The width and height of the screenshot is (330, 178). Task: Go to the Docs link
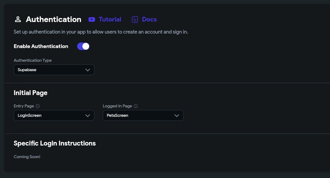149,19
